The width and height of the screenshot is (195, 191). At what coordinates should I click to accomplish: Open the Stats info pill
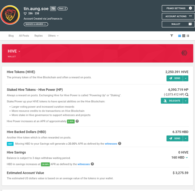62,9
